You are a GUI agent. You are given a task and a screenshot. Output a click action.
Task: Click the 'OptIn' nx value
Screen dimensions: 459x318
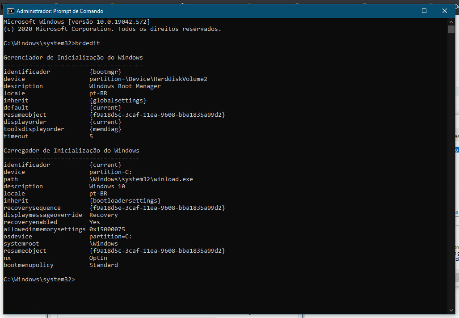[x=98, y=258]
